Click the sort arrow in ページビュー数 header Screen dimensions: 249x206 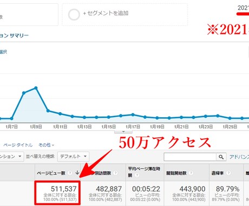coord(77,172)
